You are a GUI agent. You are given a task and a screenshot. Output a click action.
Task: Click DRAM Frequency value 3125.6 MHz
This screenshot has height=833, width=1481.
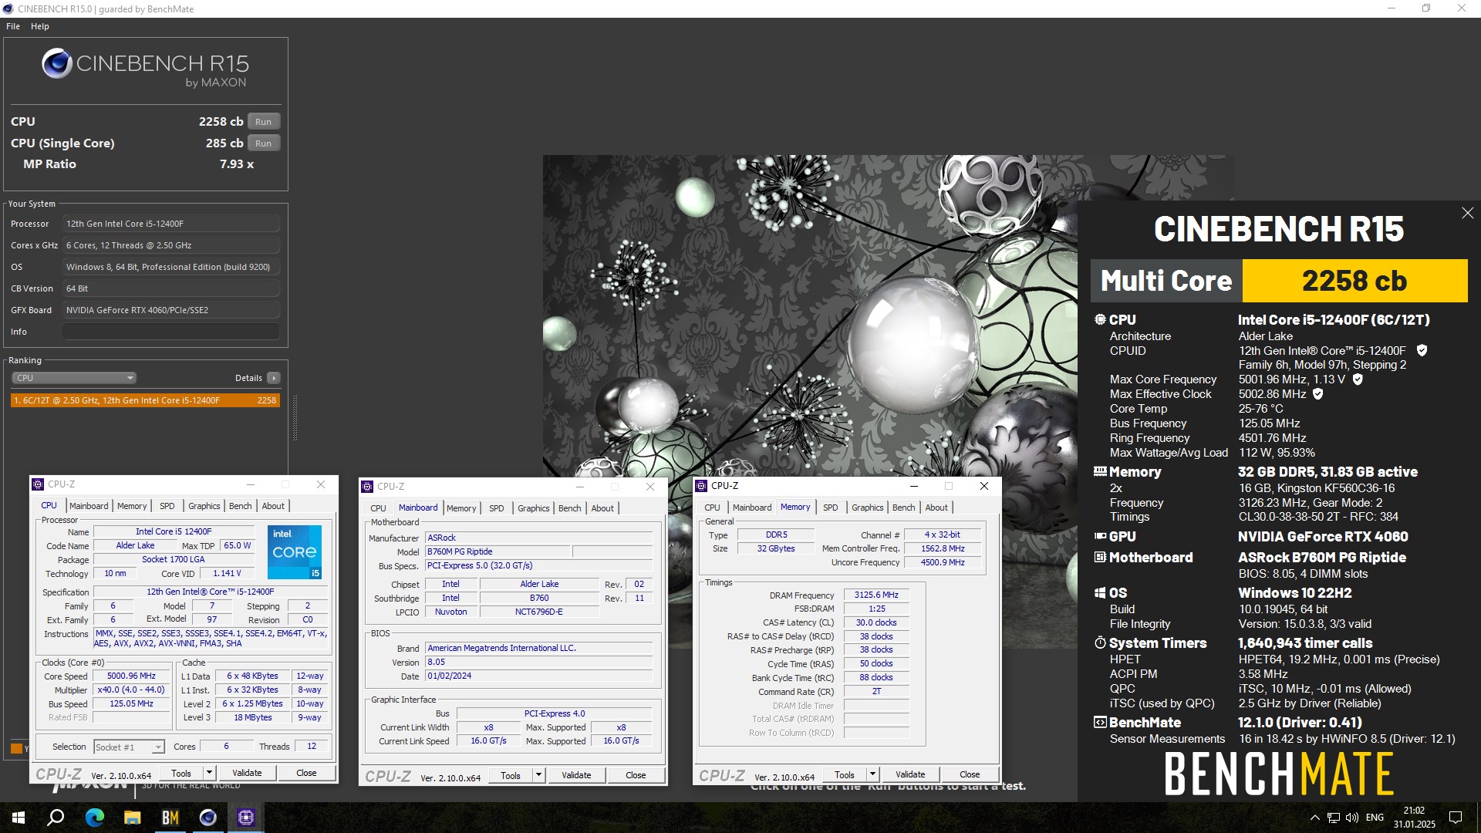point(876,595)
